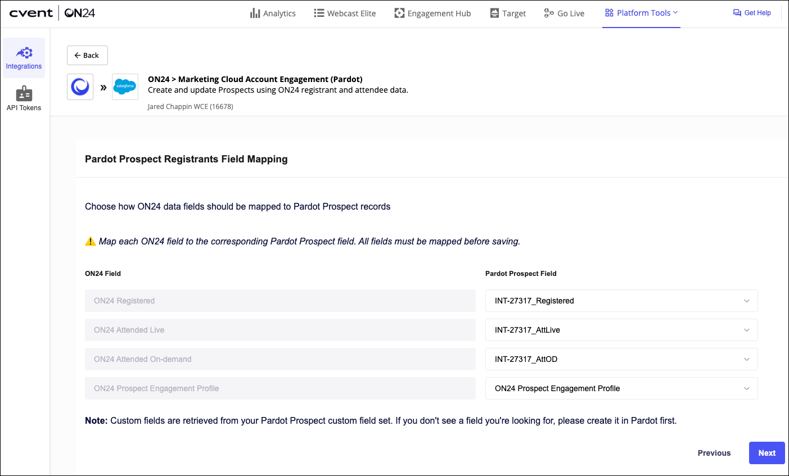
Task: Go to the Webcast Elite menu
Action: [x=345, y=13]
